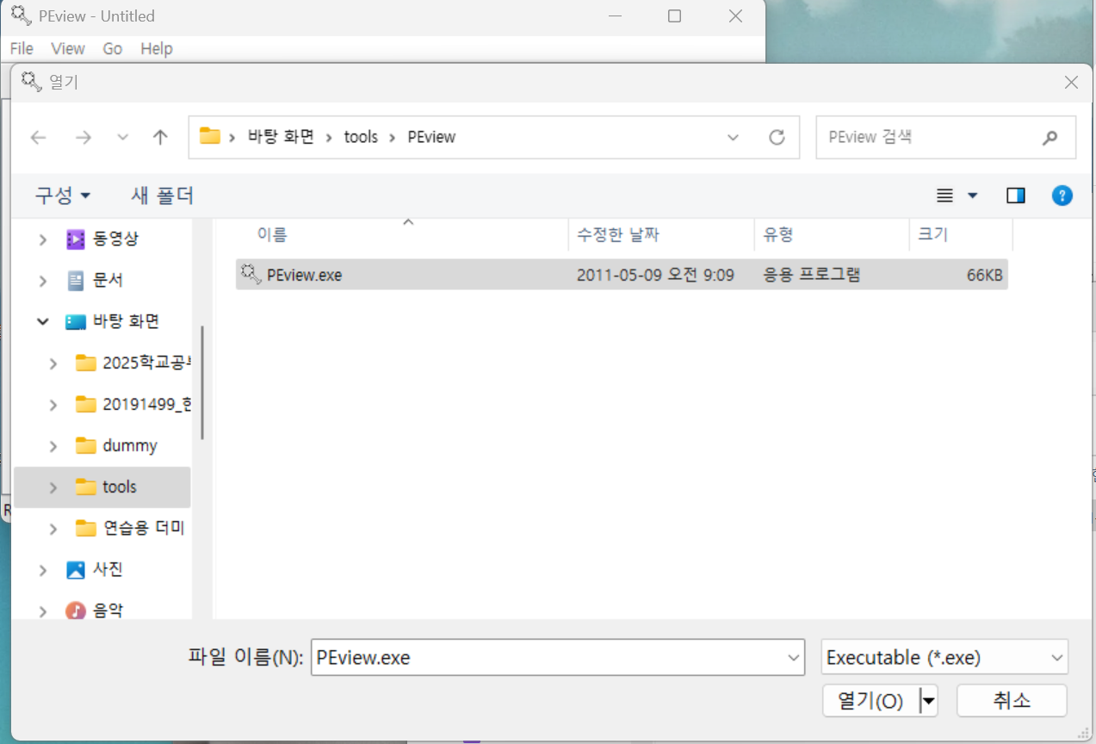
Task: Open the 열기 button dropdown arrow
Action: (x=928, y=701)
